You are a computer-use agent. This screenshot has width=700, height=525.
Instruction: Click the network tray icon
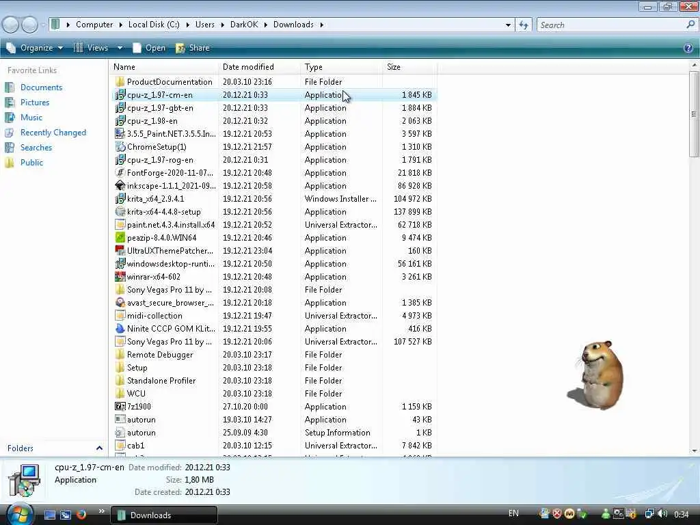click(x=650, y=514)
